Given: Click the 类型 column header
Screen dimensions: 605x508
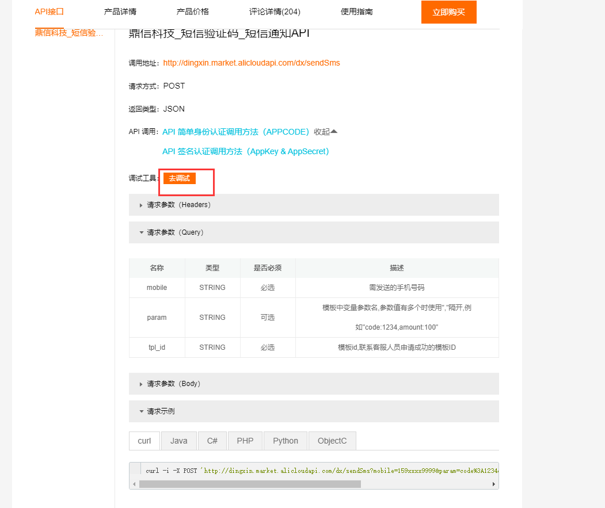Looking at the screenshot, I should point(212,268).
